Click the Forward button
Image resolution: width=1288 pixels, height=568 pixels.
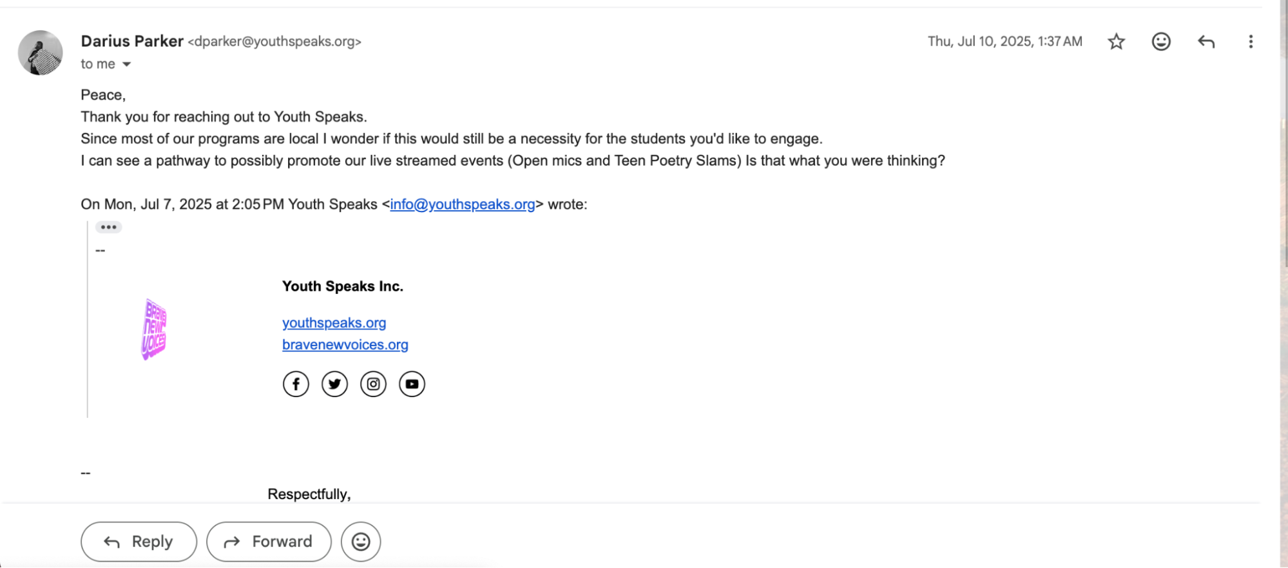click(x=269, y=542)
